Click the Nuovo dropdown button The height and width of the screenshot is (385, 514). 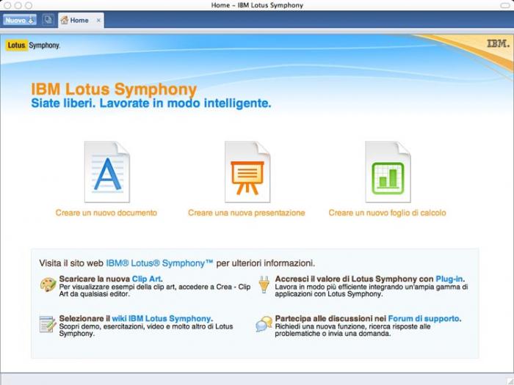click(20, 20)
